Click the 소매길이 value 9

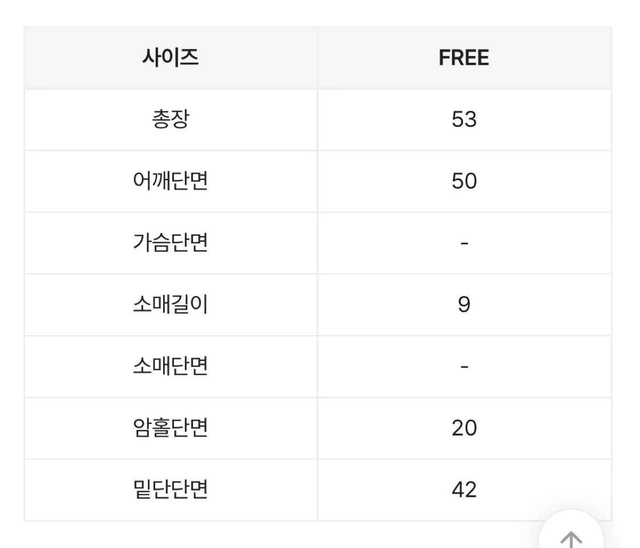click(464, 305)
